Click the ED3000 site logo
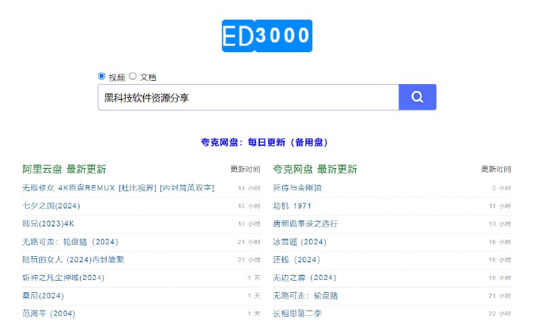Image resolution: width=543 pixels, height=322 pixels. pyautogui.click(x=266, y=35)
